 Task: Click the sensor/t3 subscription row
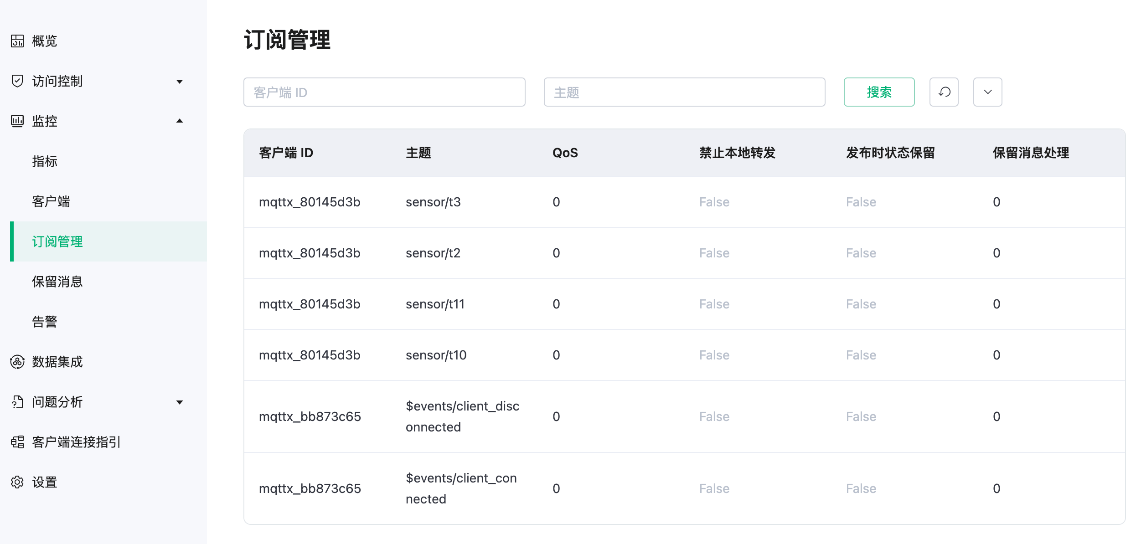click(x=433, y=202)
